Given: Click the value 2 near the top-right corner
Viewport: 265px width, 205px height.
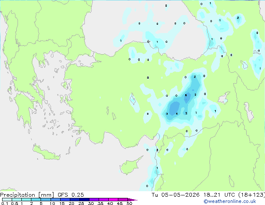Looking at the screenshot, I should tap(238, 18).
